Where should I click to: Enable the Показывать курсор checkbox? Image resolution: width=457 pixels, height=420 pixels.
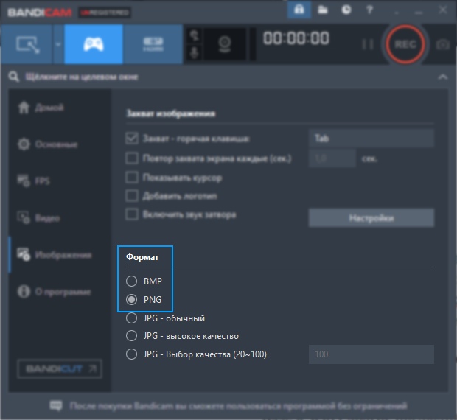[x=132, y=178]
